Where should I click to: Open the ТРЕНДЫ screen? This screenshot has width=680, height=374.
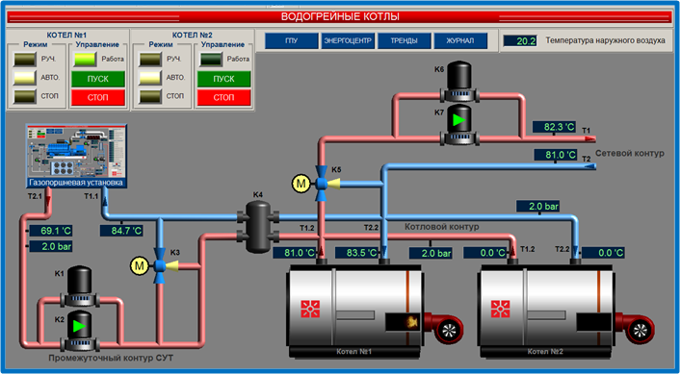click(x=405, y=41)
